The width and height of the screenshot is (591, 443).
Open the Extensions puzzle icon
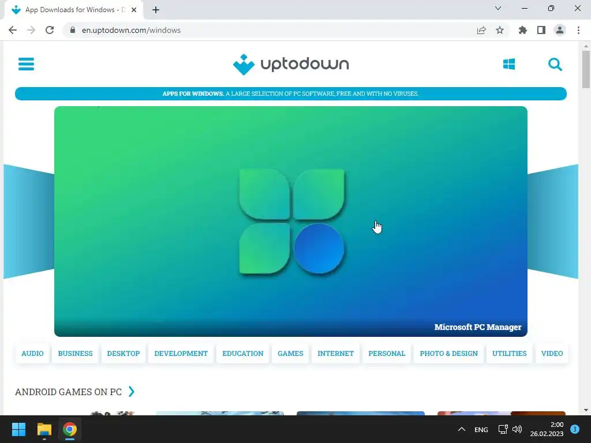pos(522,30)
